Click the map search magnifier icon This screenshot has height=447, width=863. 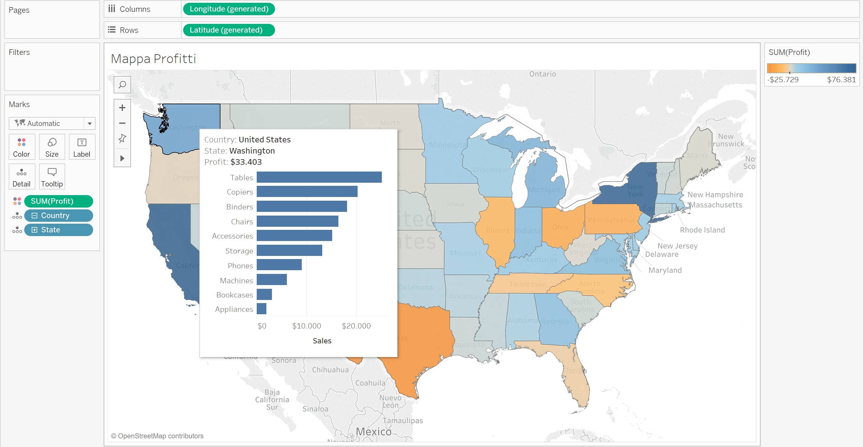[x=122, y=85]
